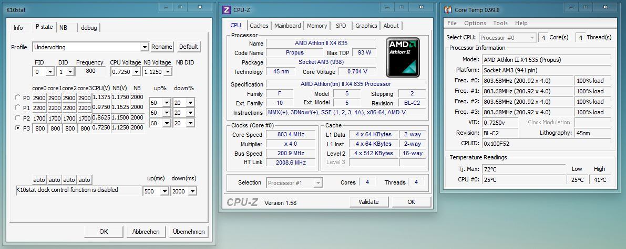Click the Code Name value Propus
Viewport: 626px width, 249px height.
[295, 52]
